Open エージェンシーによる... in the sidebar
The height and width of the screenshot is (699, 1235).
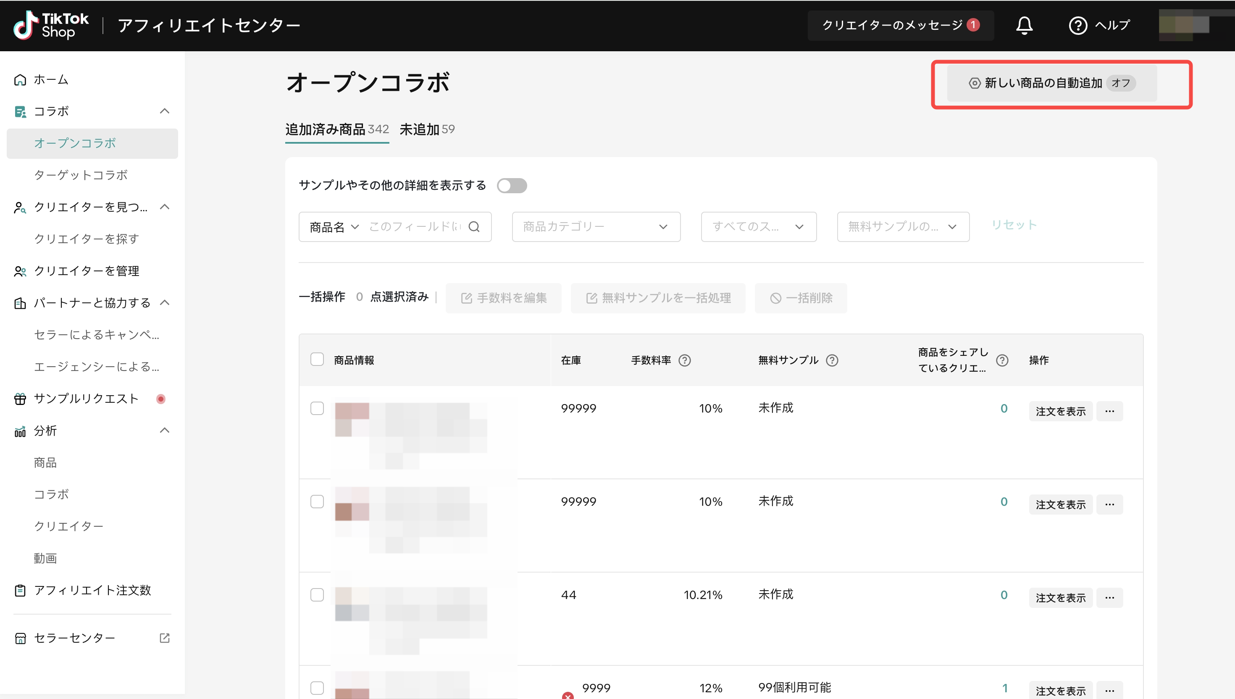pos(97,367)
